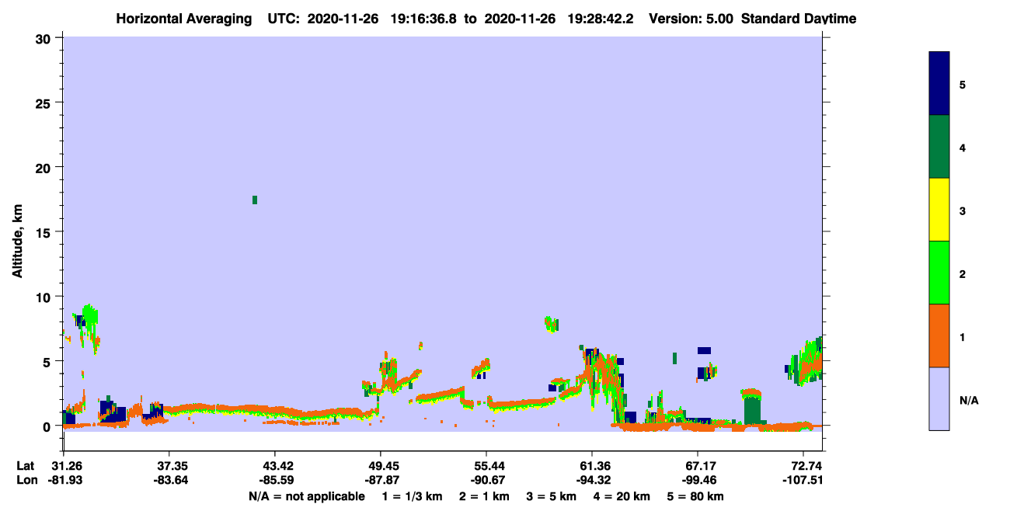Click the dark green column near latitude 70
Image resolution: width=1010 pixels, height=518 pixels.
pos(752,409)
